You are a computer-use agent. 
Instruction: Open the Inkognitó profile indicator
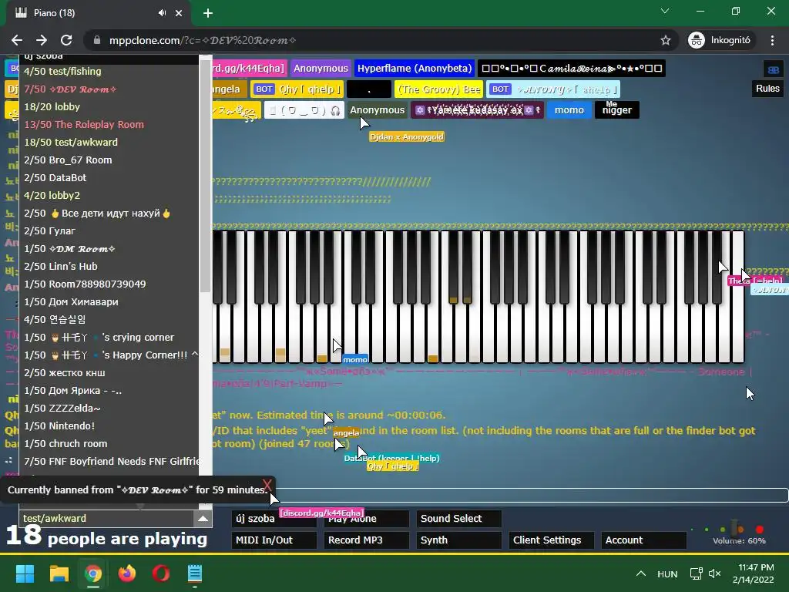click(720, 40)
